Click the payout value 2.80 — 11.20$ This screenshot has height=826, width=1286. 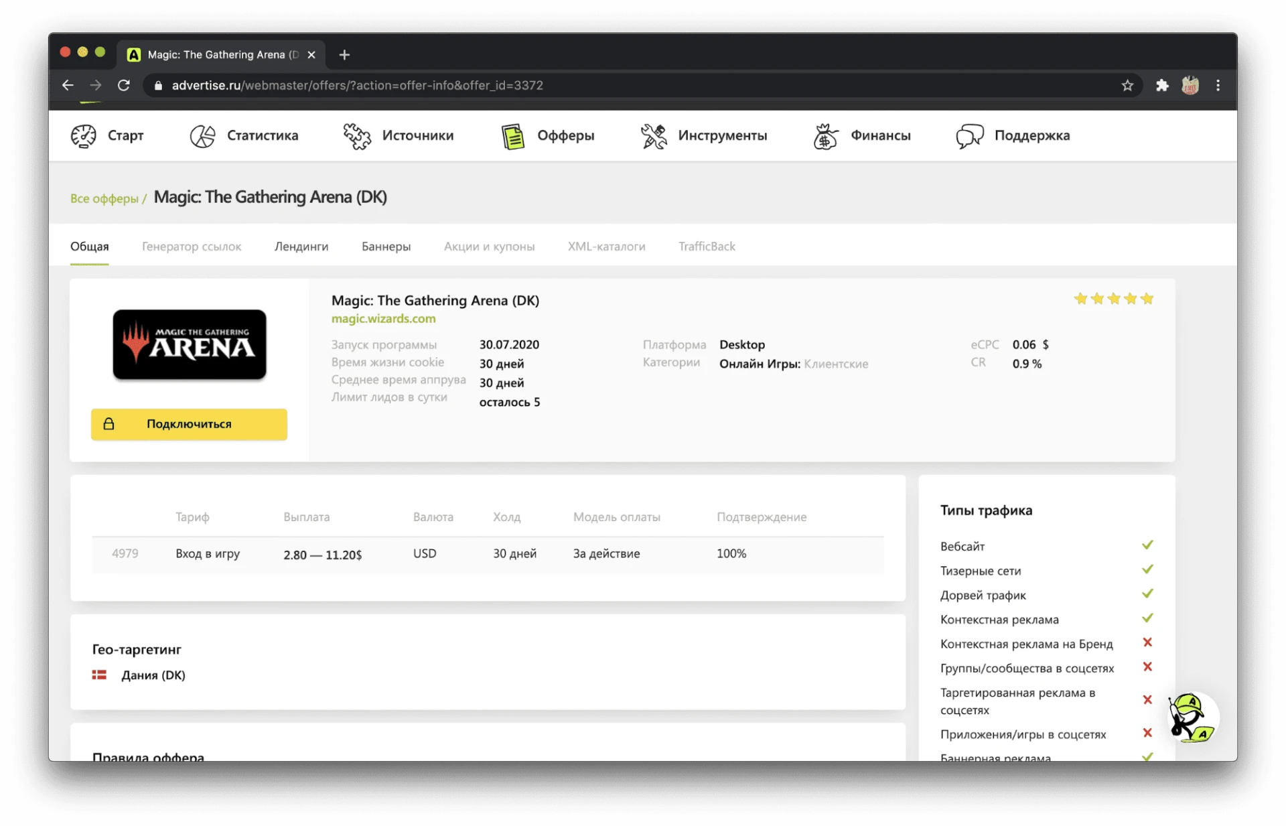coord(323,555)
